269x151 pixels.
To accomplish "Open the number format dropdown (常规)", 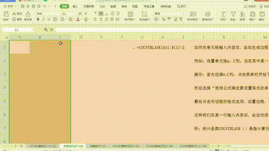I will pyautogui.click(x=182, y=14).
